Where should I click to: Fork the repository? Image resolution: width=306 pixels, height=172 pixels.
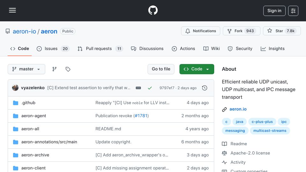pos(241,31)
